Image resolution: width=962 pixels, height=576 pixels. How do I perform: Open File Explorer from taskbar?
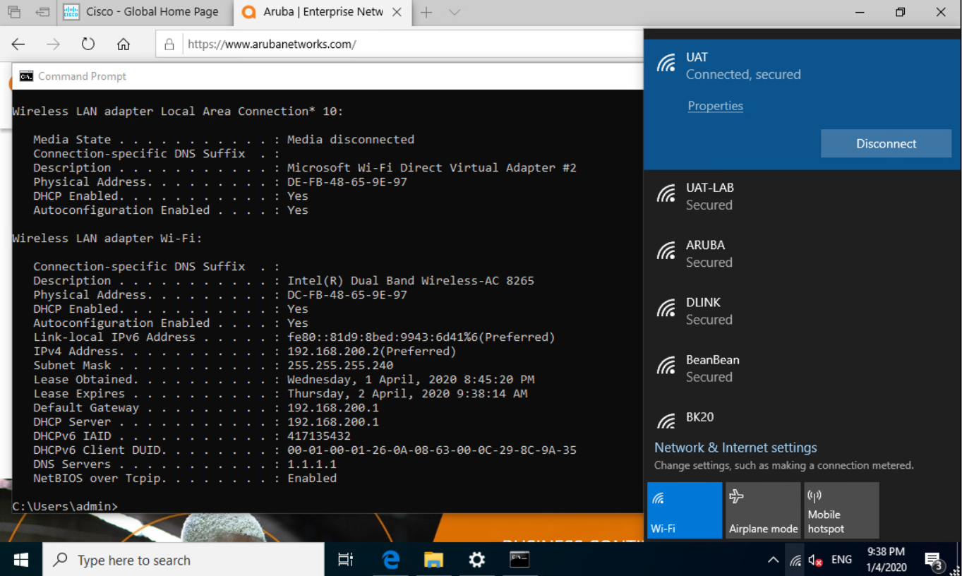pyautogui.click(x=433, y=560)
